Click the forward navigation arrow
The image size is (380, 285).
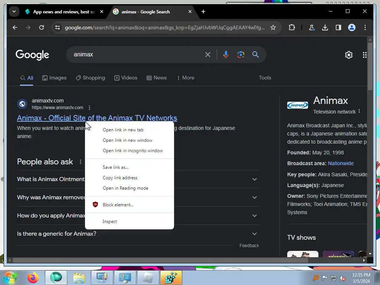coord(28,27)
